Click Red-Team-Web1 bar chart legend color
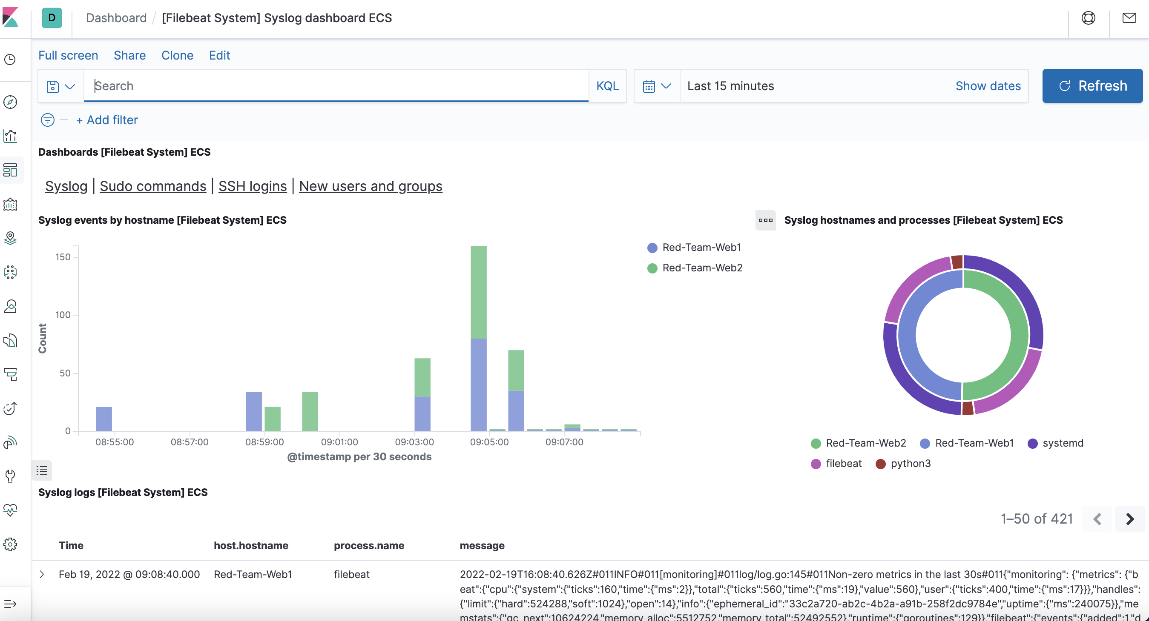 (x=652, y=248)
